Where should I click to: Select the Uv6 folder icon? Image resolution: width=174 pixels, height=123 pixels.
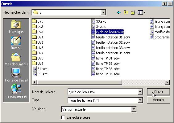pyautogui.click(x=35, y=47)
